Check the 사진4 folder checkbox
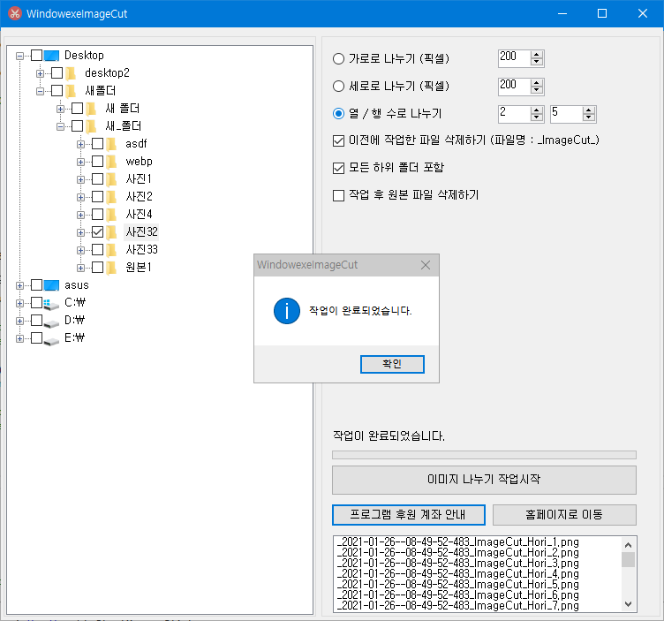 tap(97, 215)
